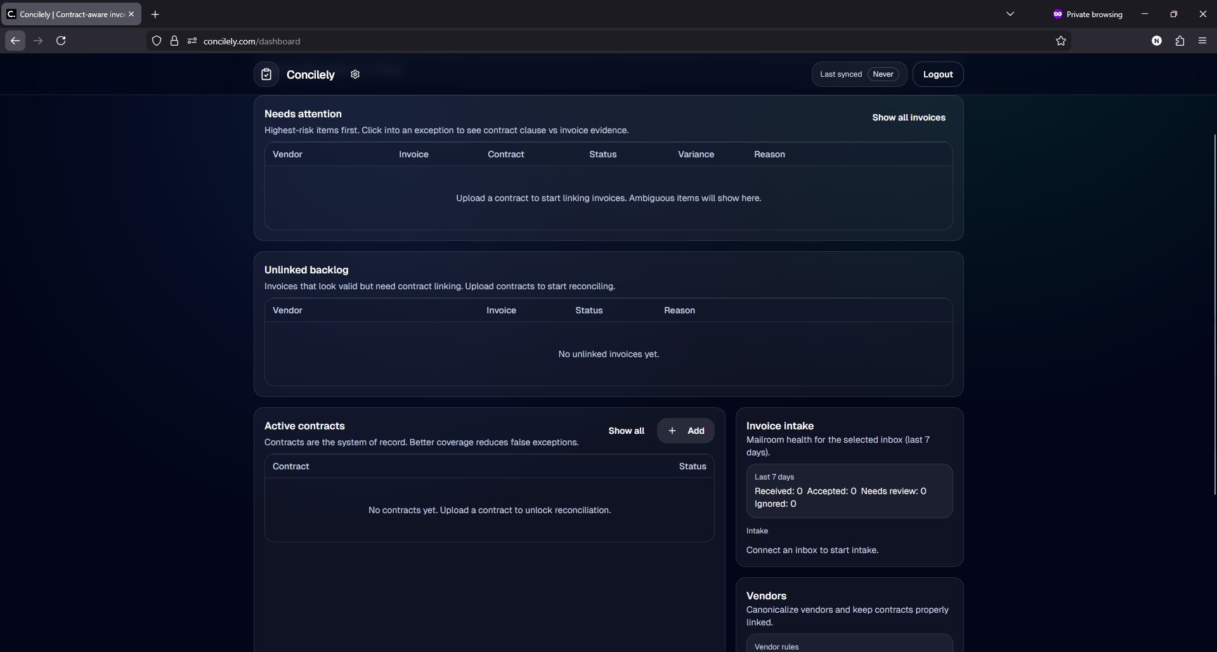Image resolution: width=1217 pixels, height=652 pixels.
Task: Open Show all invoices
Action: point(908,117)
